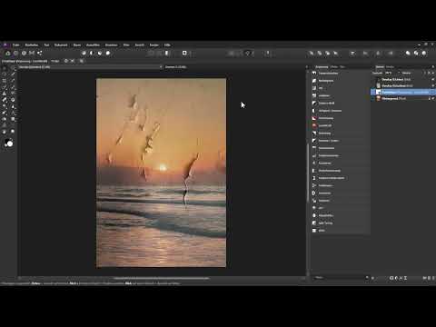Open the layer opacity dropdown arrow
Screen dimensions: 436x327
pos(399,73)
